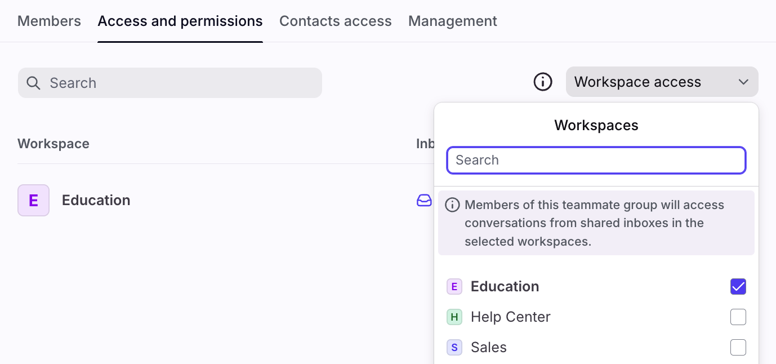Enable the Sales workspace checkbox
Screen dimensions: 776x364
pos(738,348)
